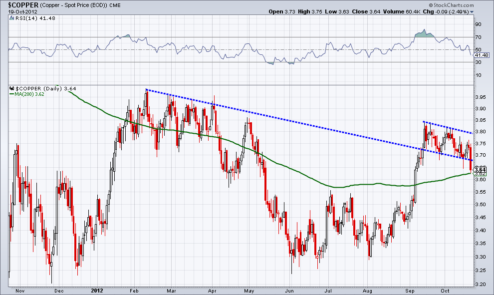Image resolution: width=494 pixels, height=295 pixels.
Task: Click the green MA(200) legend line marker
Action: pyautogui.click(x=12, y=93)
